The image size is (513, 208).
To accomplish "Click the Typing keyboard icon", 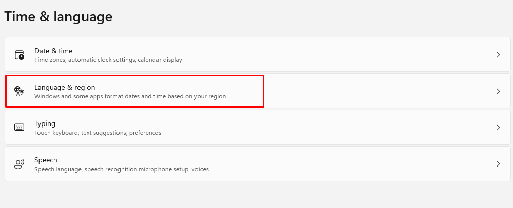I will (19, 128).
